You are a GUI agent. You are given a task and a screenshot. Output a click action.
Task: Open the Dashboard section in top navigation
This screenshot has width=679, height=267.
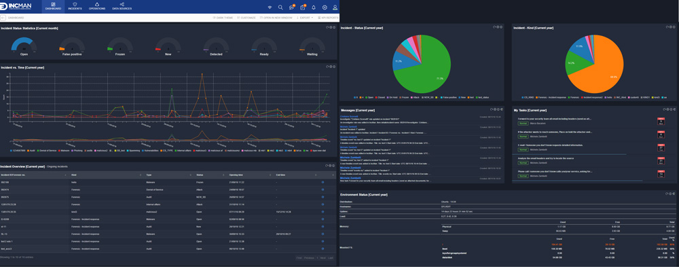[x=53, y=6]
